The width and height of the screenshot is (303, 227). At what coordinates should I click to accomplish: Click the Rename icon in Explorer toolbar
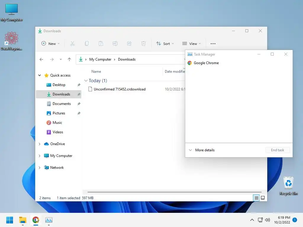[115, 44]
